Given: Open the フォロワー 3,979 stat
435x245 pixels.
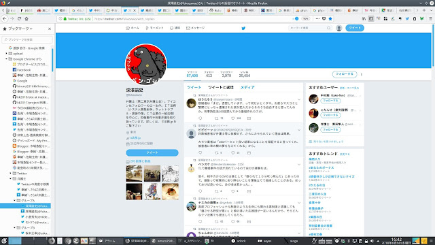Looking at the screenshot, I should coord(226,74).
